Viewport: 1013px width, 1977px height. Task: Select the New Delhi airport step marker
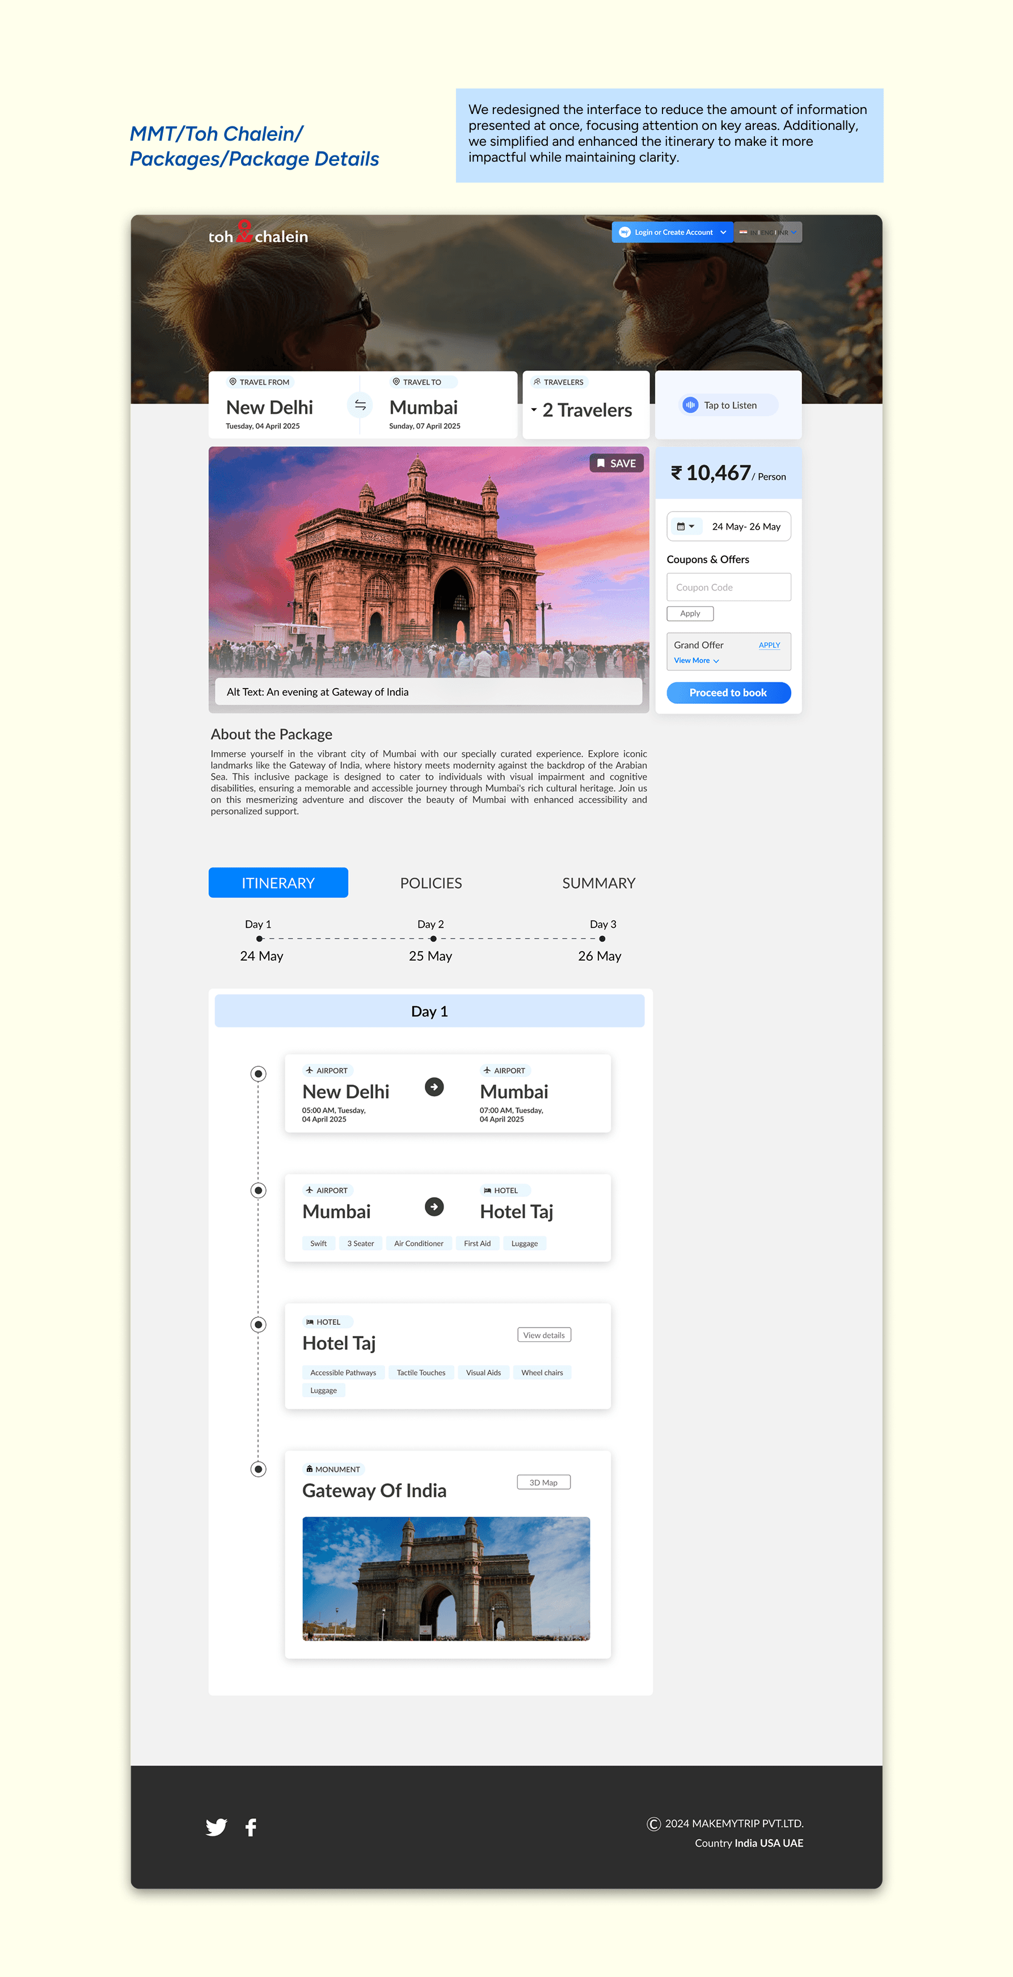(259, 1075)
